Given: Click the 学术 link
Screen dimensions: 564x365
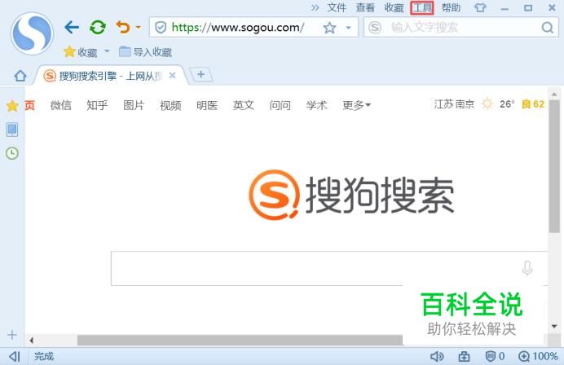Looking at the screenshot, I should pyautogui.click(x=317, y=105).
